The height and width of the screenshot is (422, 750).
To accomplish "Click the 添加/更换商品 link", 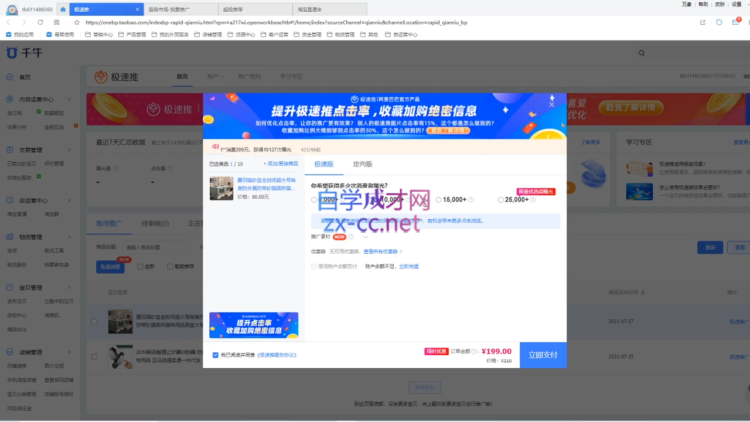I will (x=281, y=164).
